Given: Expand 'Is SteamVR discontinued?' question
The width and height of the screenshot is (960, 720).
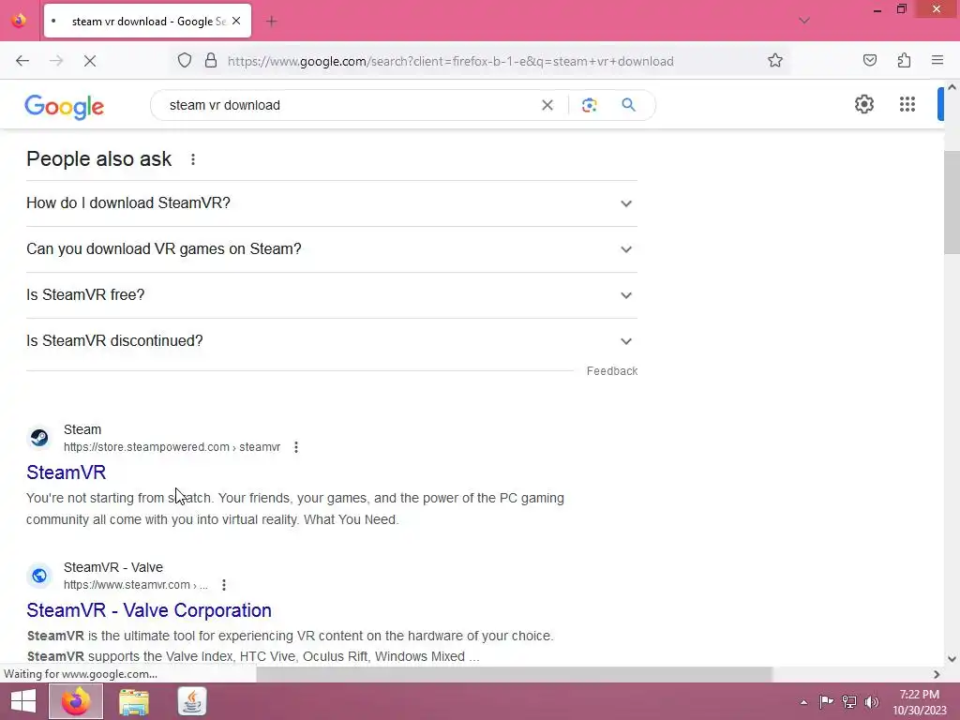Looking at the screenshot, I should (x=332, y=341).
